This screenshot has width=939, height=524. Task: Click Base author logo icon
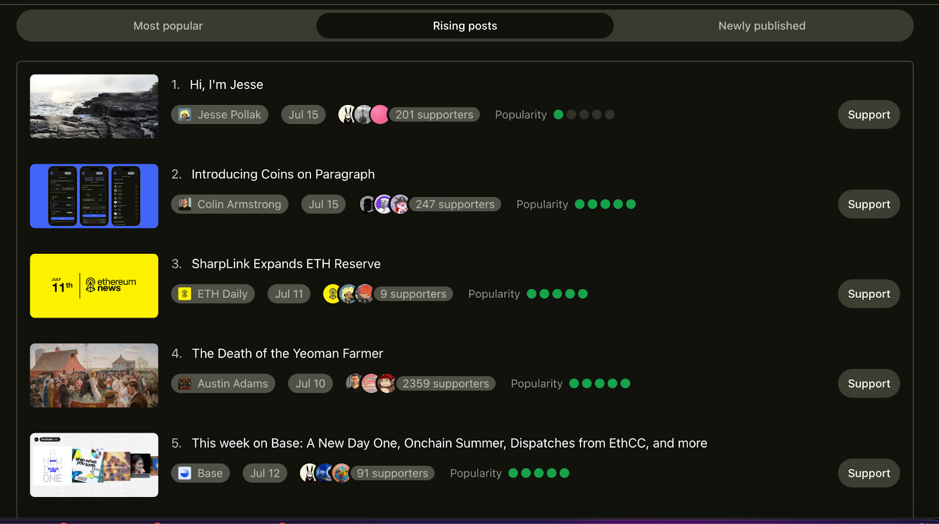tap(185, 473)
